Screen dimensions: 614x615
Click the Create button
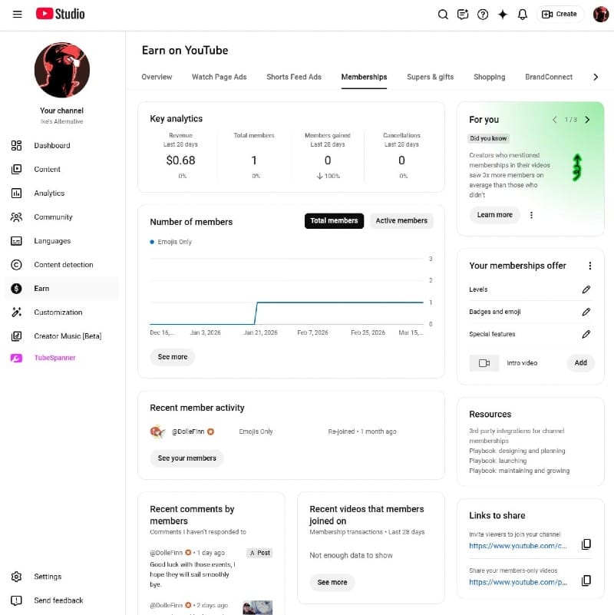(559, 14)
